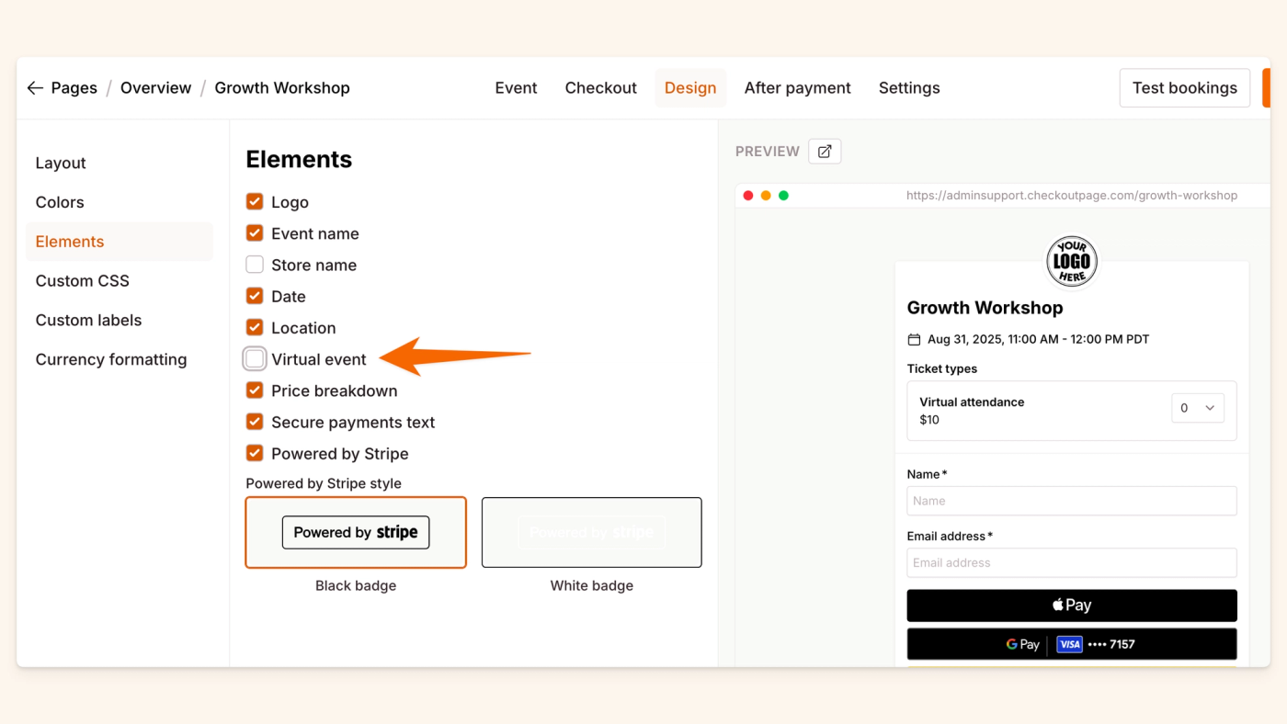Select Elements in the sidebar
This screenshot has height=724, width=1287.
click(x=120, y=242)
